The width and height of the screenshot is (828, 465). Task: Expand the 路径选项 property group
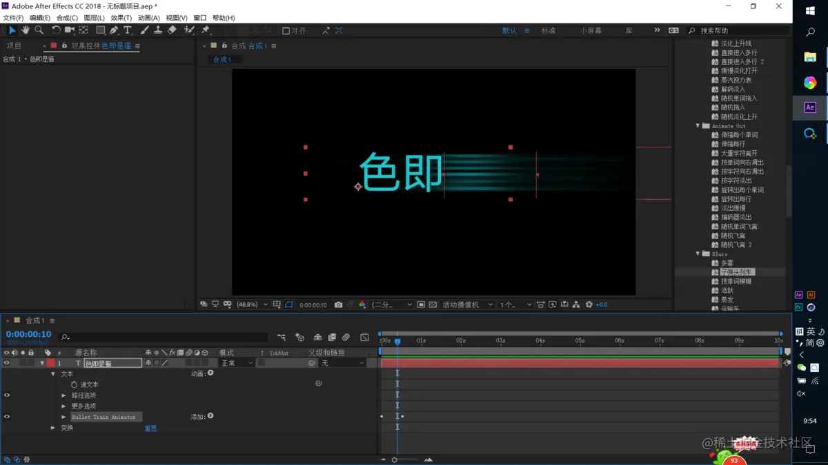63,395
